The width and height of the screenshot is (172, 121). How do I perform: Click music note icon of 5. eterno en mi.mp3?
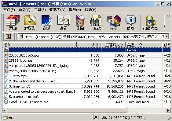coord(6,97)
